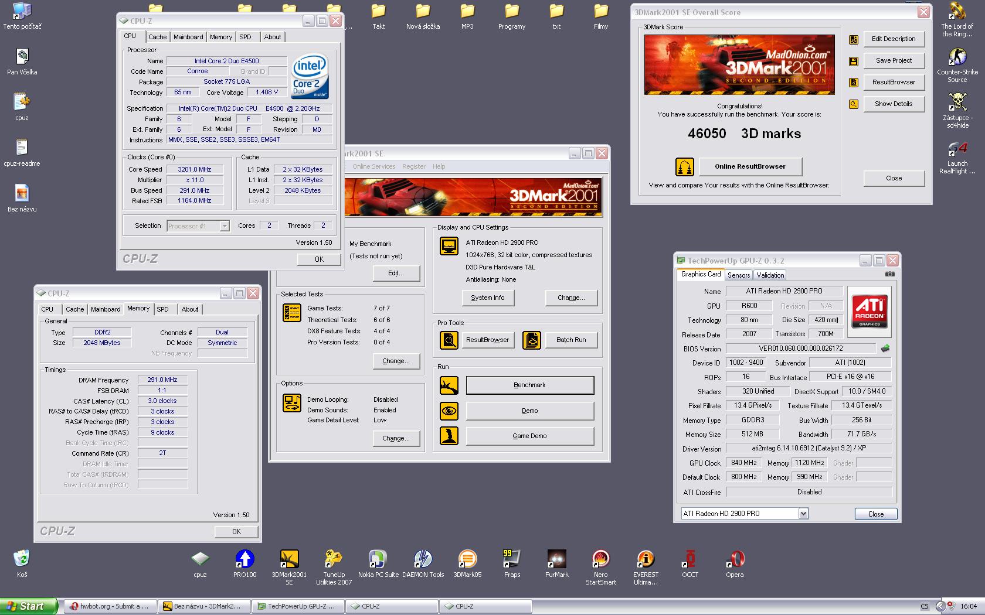
Task: Open Pan Včelka desktop icon
Action: pos(22,61)
